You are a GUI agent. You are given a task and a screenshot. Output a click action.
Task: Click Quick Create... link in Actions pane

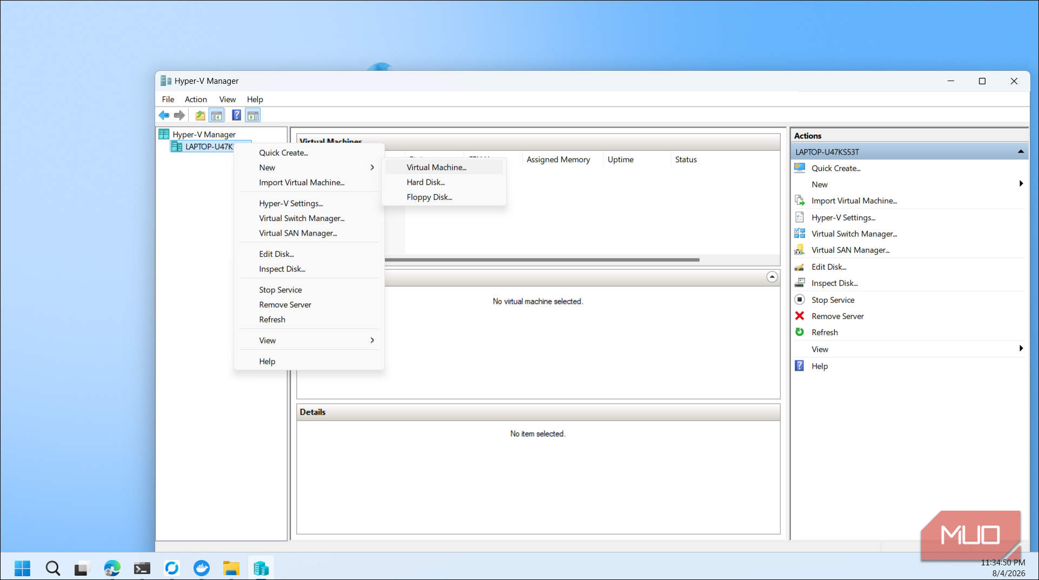coord(836,168)
